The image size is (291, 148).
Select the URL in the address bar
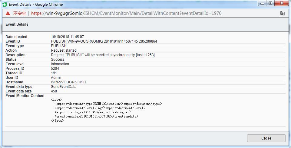click(x=127, y=13)
